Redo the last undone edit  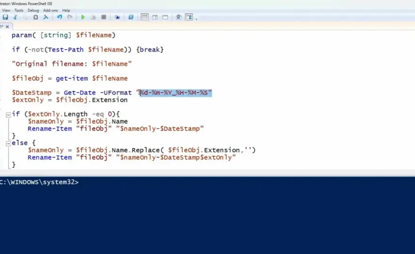[70, 17]
